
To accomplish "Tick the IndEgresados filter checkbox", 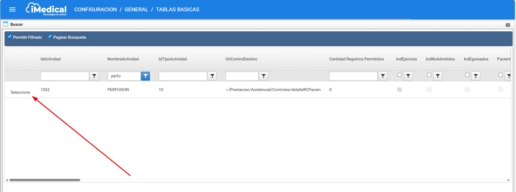I will click(x=467, y=75).
